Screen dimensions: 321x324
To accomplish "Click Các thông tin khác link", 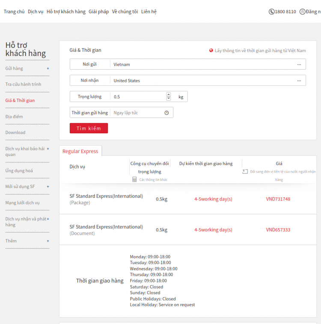I will (x=153, y=180).
